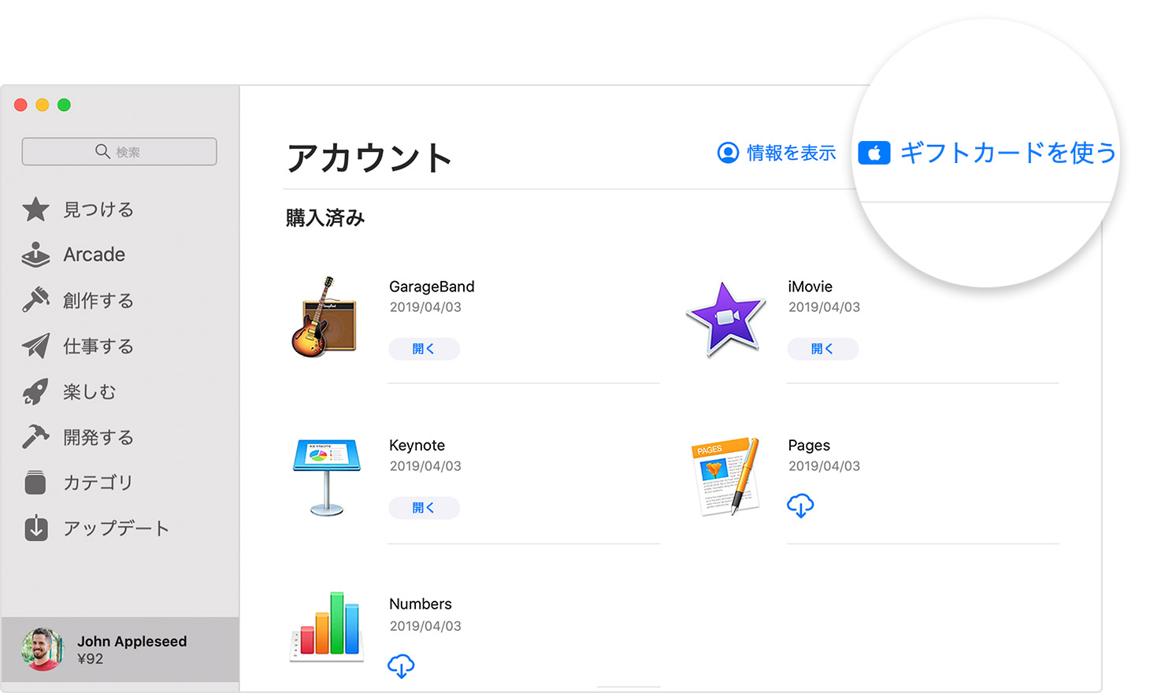Click the GarageBand guitar app icon
Image resolution: width=1161 pixels, height=693 pixels.
(324, 317)
